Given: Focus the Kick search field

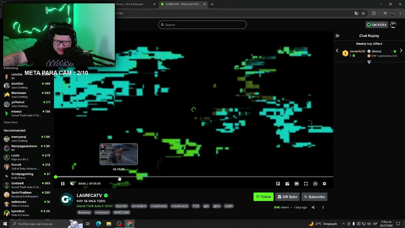Looking at the screenshot, I should 202,25.
